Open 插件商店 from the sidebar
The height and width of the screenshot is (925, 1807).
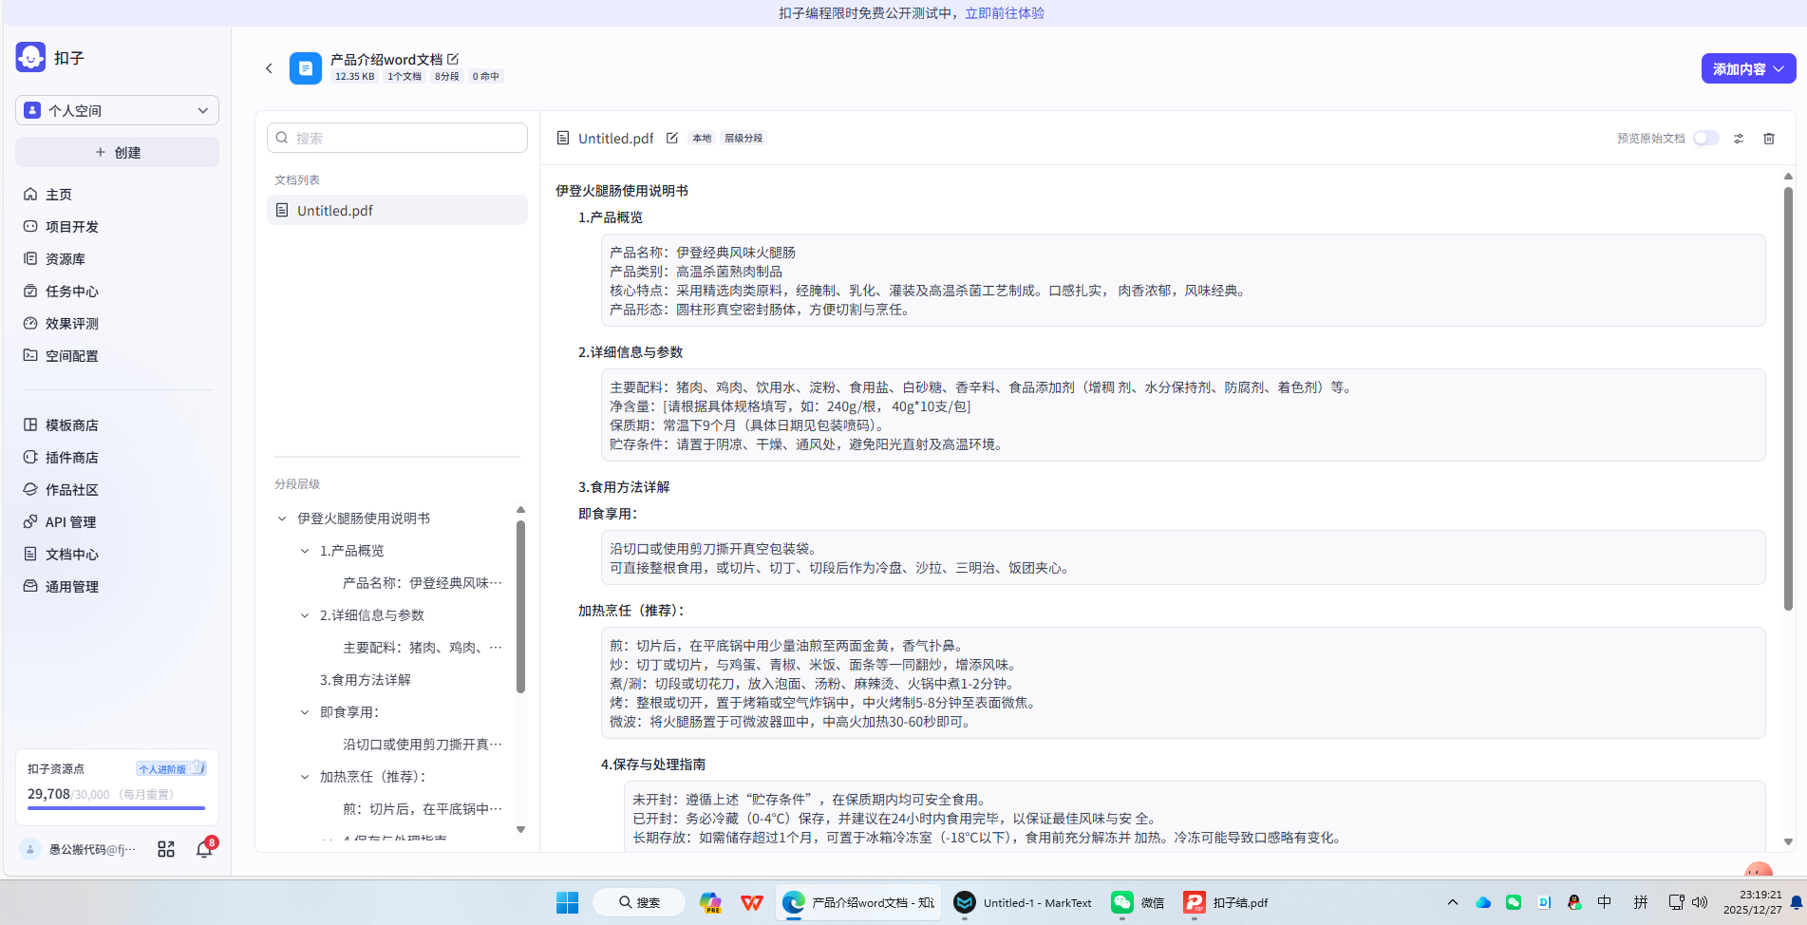point(70,457)
